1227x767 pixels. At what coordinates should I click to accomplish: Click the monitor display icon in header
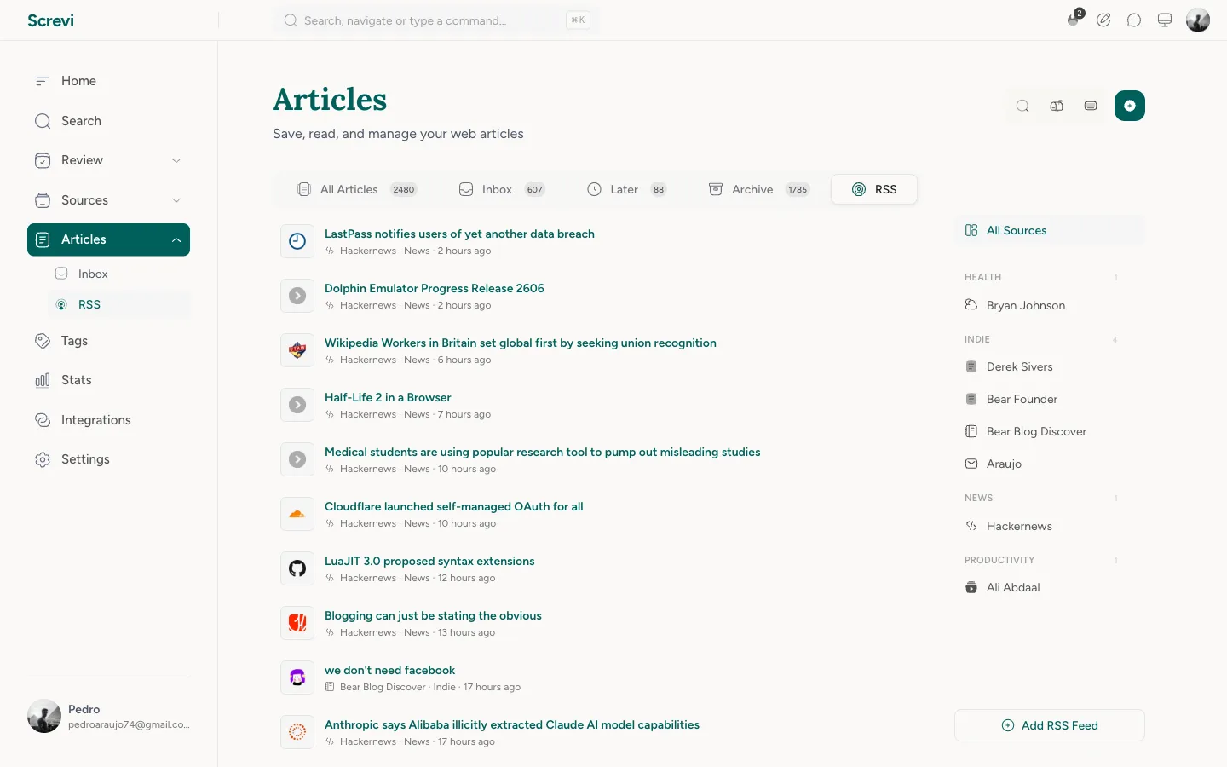pyautogui.click(x=1165, y=20)
